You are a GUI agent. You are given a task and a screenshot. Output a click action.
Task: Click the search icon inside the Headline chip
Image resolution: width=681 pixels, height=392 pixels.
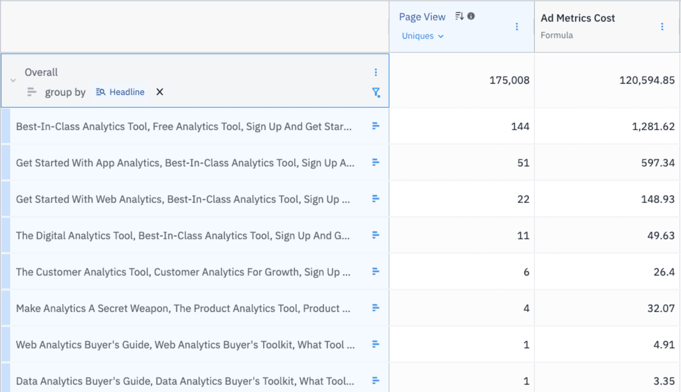(x=100, y=92)
